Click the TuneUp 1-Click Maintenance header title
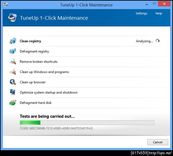Viewport: 173px width, 156px height. tap(54, 18)
